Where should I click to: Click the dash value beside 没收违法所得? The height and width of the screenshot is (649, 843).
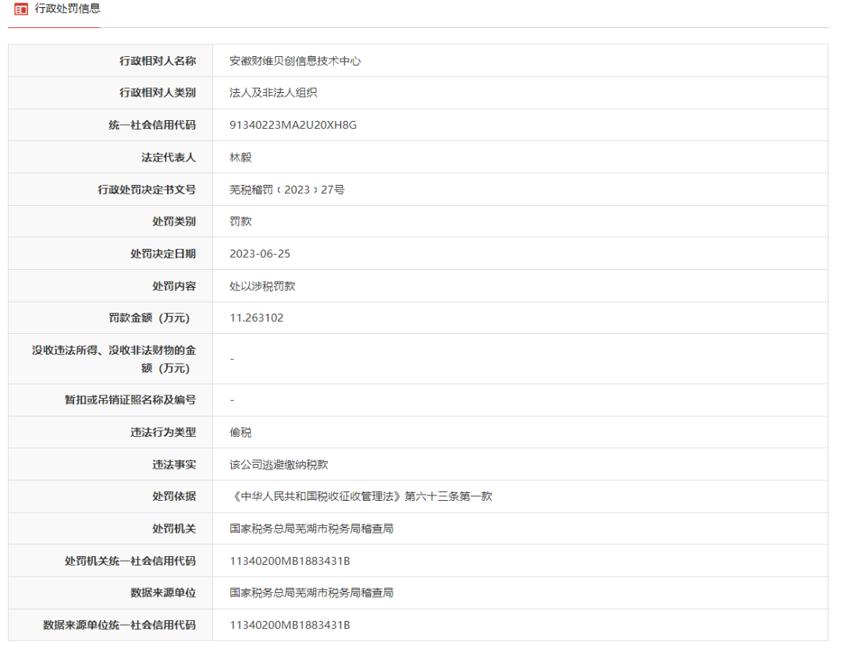pos(232,359)
